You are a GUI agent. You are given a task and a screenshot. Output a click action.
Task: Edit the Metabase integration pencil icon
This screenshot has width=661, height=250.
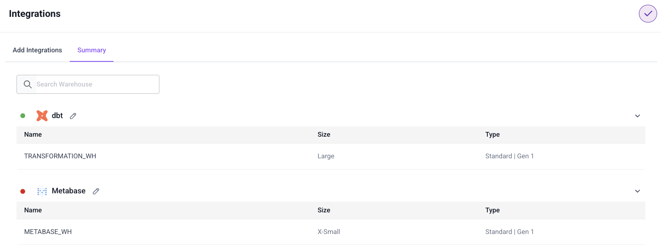96,191
